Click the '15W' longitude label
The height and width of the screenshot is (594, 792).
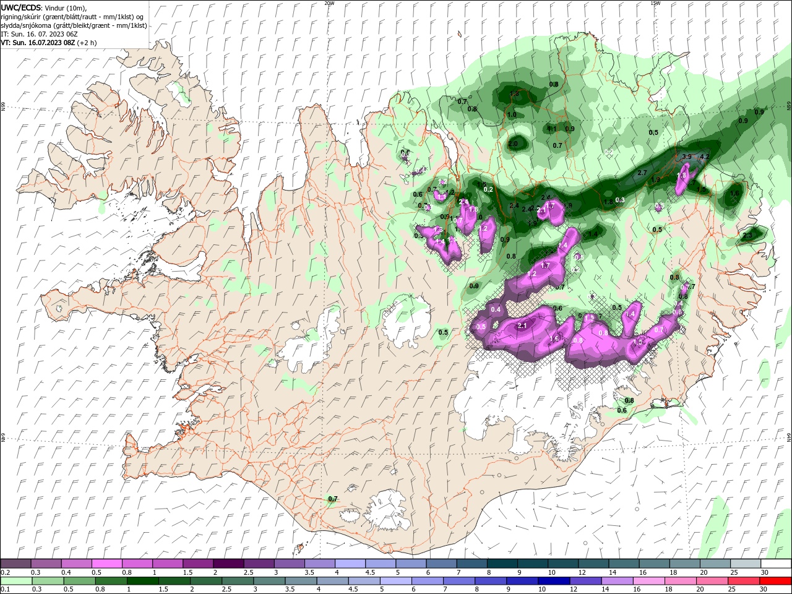(655, 3)
